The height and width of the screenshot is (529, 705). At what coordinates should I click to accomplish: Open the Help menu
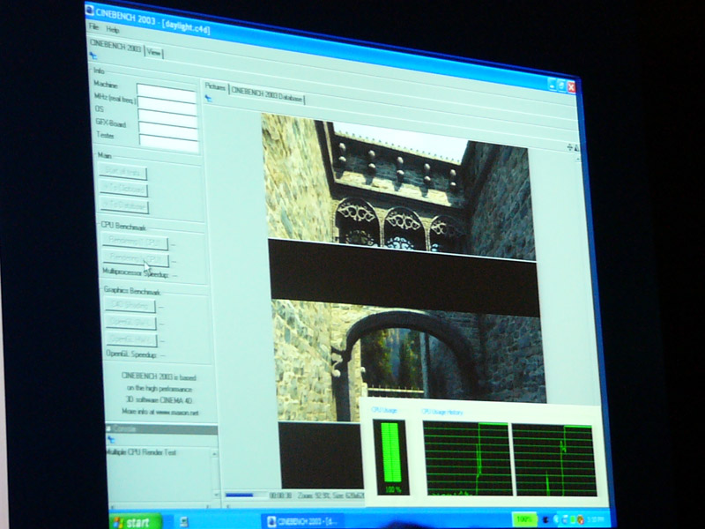click(x=113, y=30)
